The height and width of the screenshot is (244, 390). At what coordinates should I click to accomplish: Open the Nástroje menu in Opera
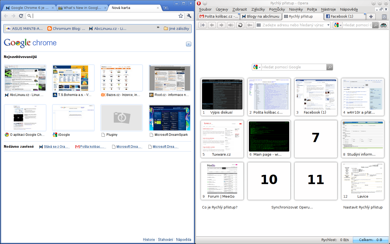coord(329,9)
